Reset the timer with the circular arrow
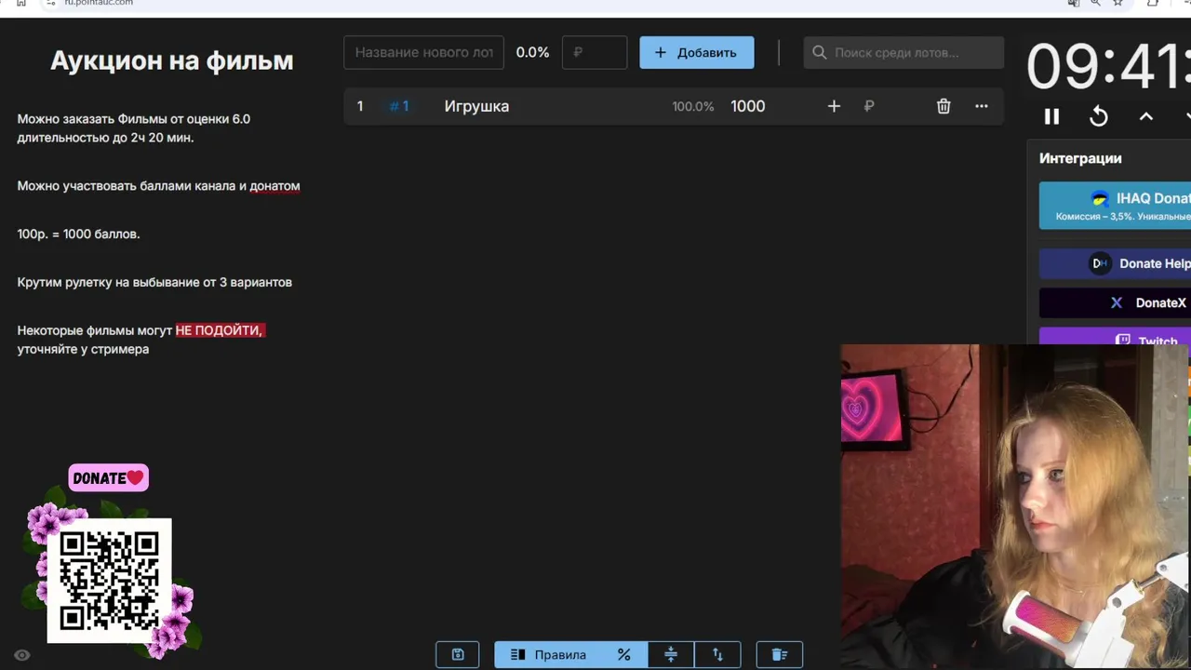 1099,116
